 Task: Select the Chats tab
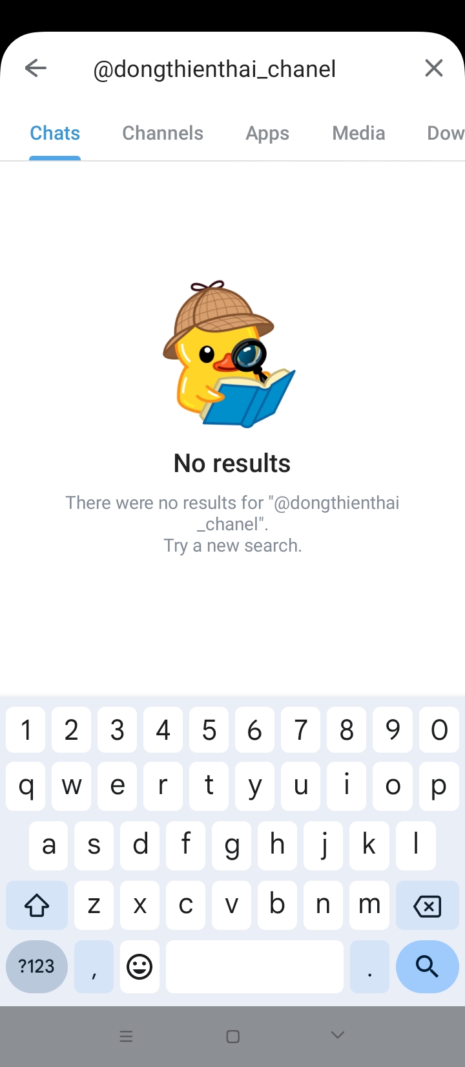point(55,133)
